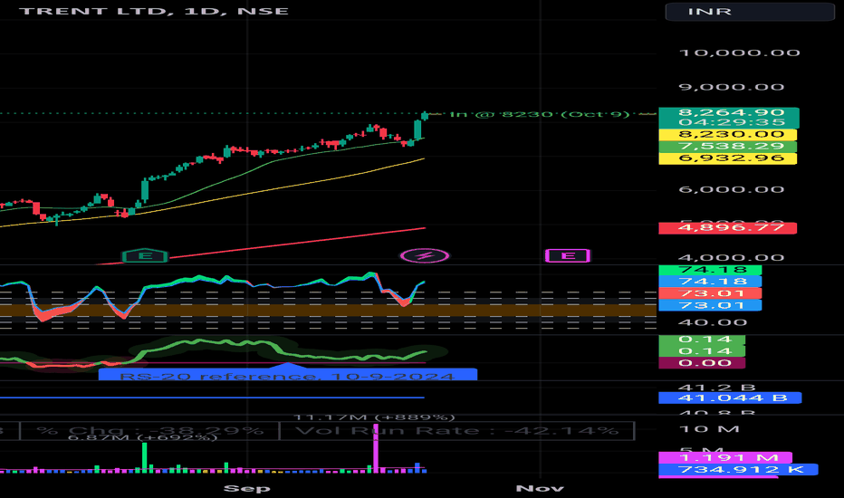
Task: Click the maroon 0.00 indicator value label
Action: pyautogui.click(x=702, y=363)
